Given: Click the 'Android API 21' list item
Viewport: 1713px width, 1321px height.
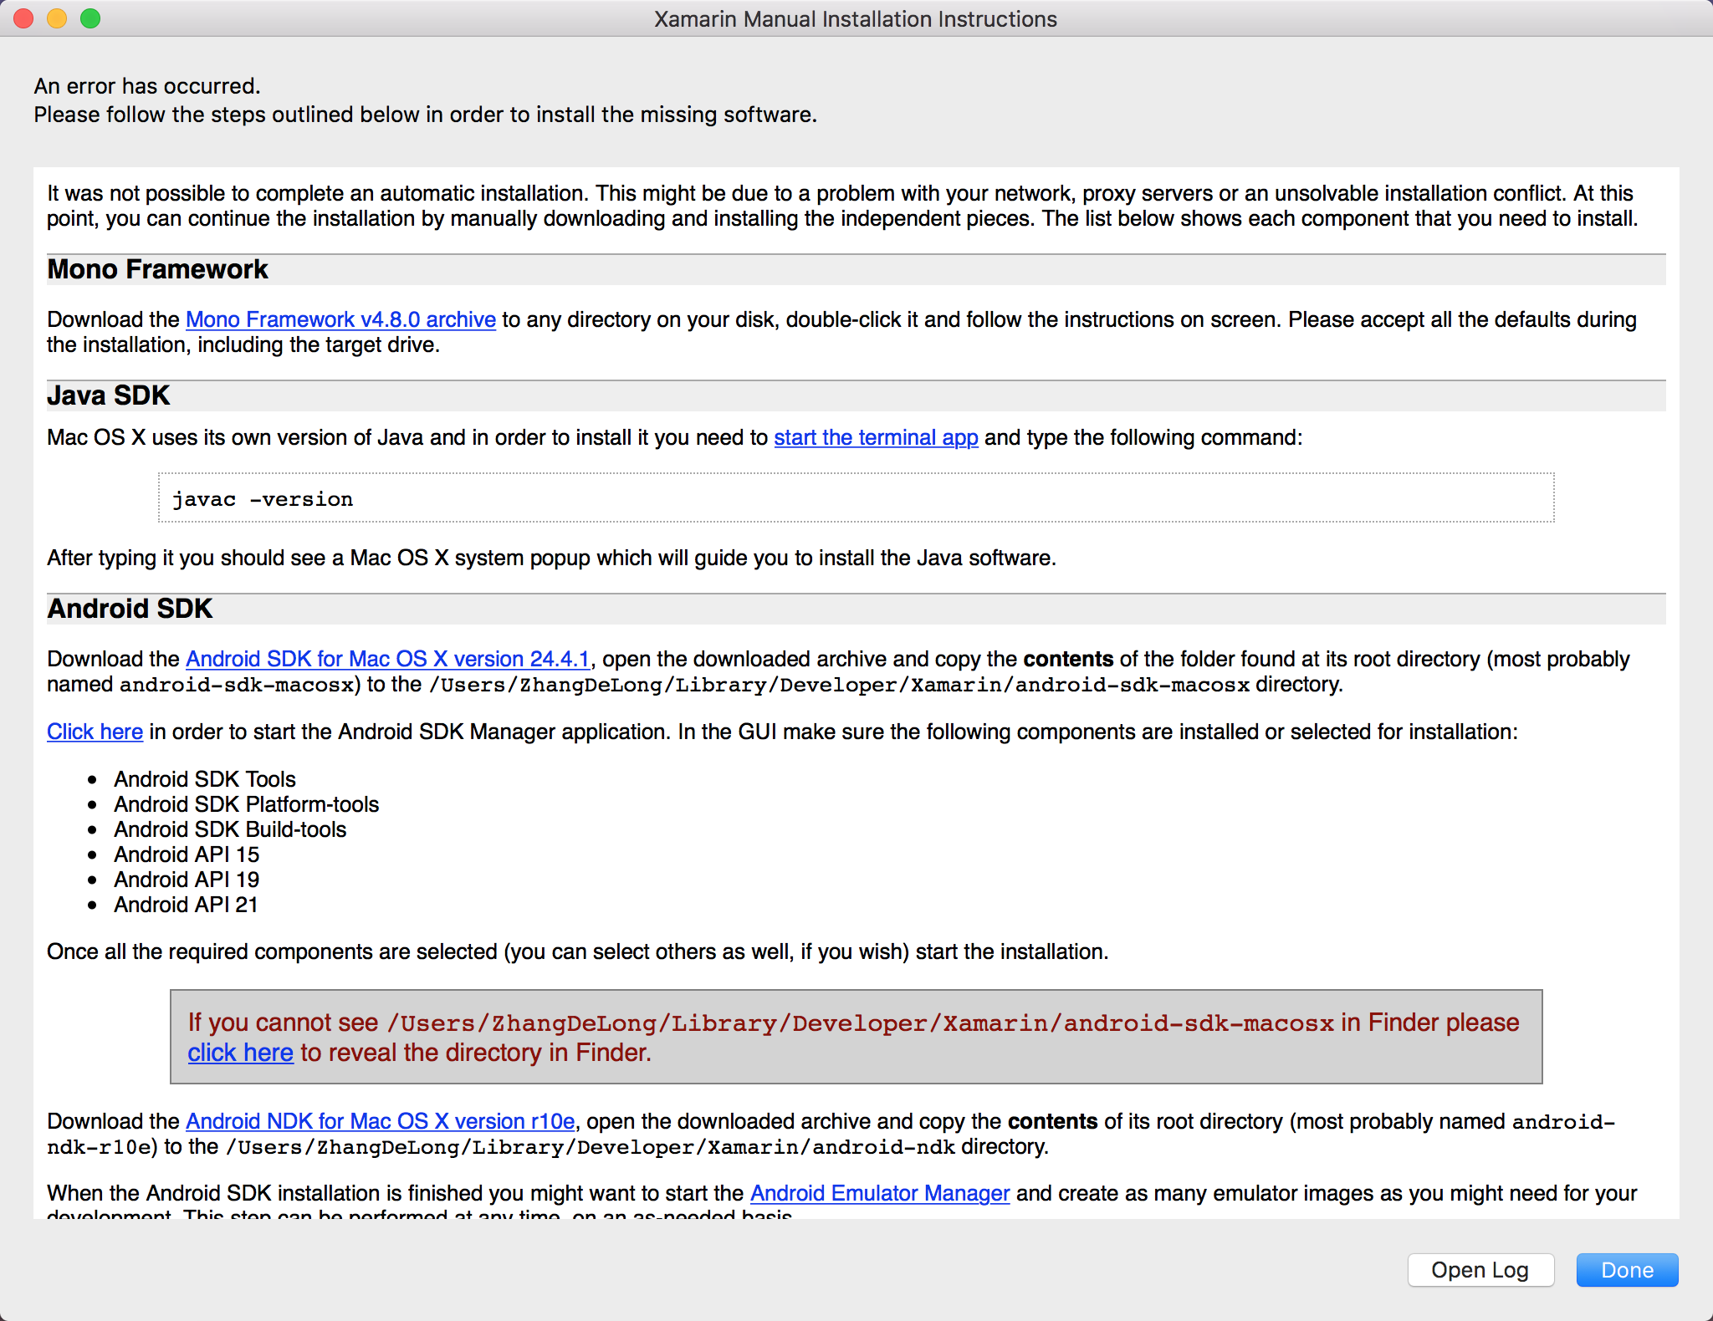Looking at the screenshot, I should [x=186, y=905].
